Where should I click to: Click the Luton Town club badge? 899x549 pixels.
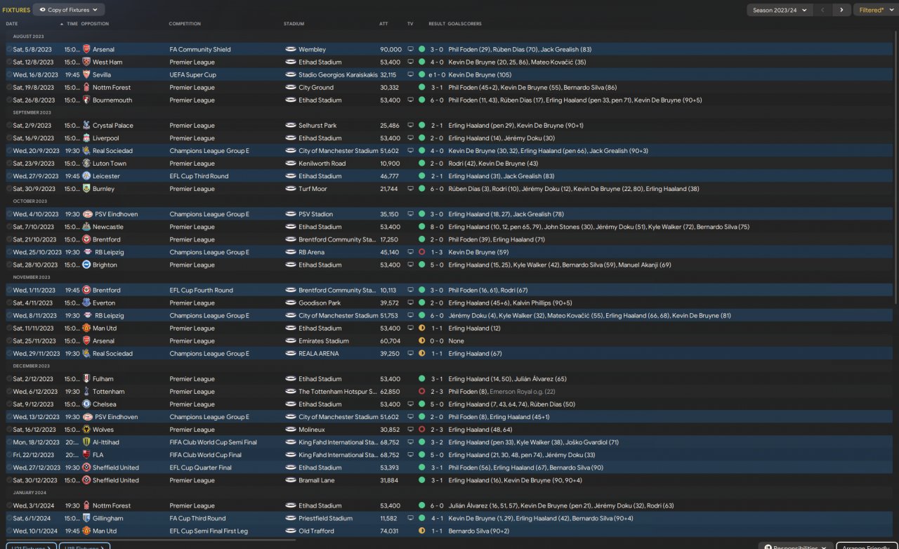click(86, 164)
